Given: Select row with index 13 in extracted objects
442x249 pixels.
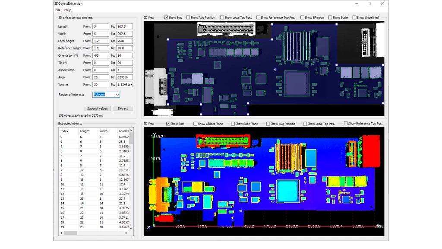Looking at the screenshot, I should 63,198.
